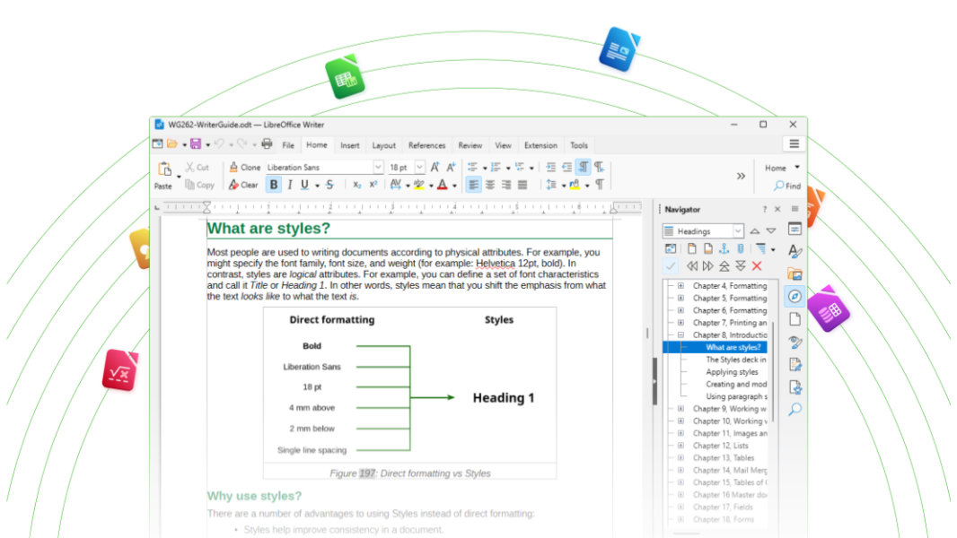Click the Clone formatting button
The width and height of the screenshot is (957, 538).
pos(245,167)
